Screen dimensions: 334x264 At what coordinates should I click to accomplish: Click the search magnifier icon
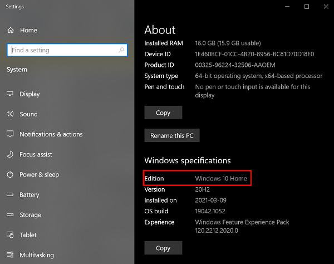coord(121,50)
